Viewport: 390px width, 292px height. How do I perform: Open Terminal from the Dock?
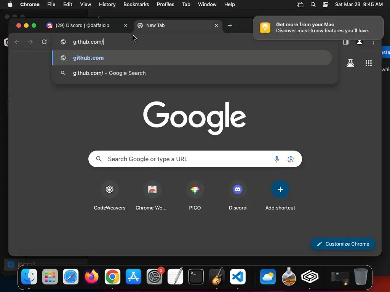(196, 276)
